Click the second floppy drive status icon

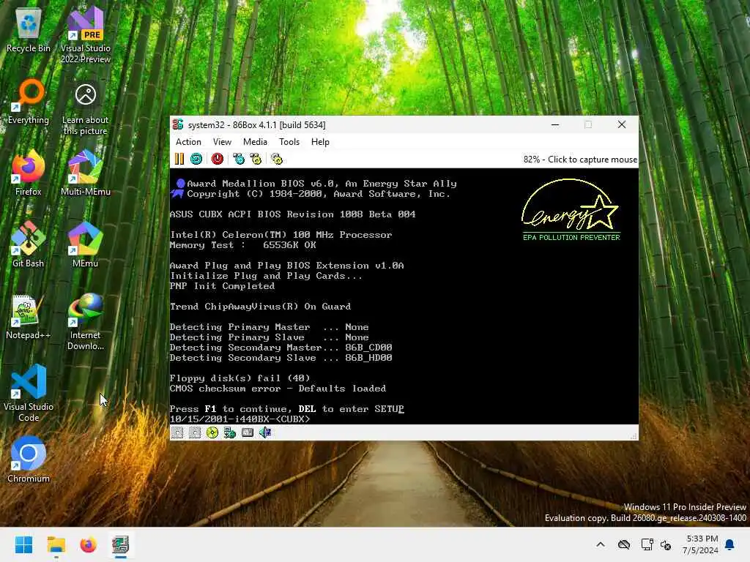(195, 432)
